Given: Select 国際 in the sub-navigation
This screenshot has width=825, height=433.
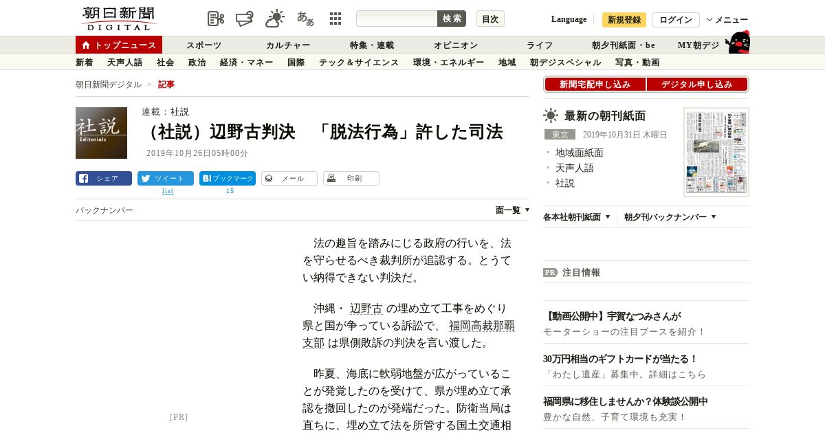Looking at the screenshot, I should (x=296, y=62).
